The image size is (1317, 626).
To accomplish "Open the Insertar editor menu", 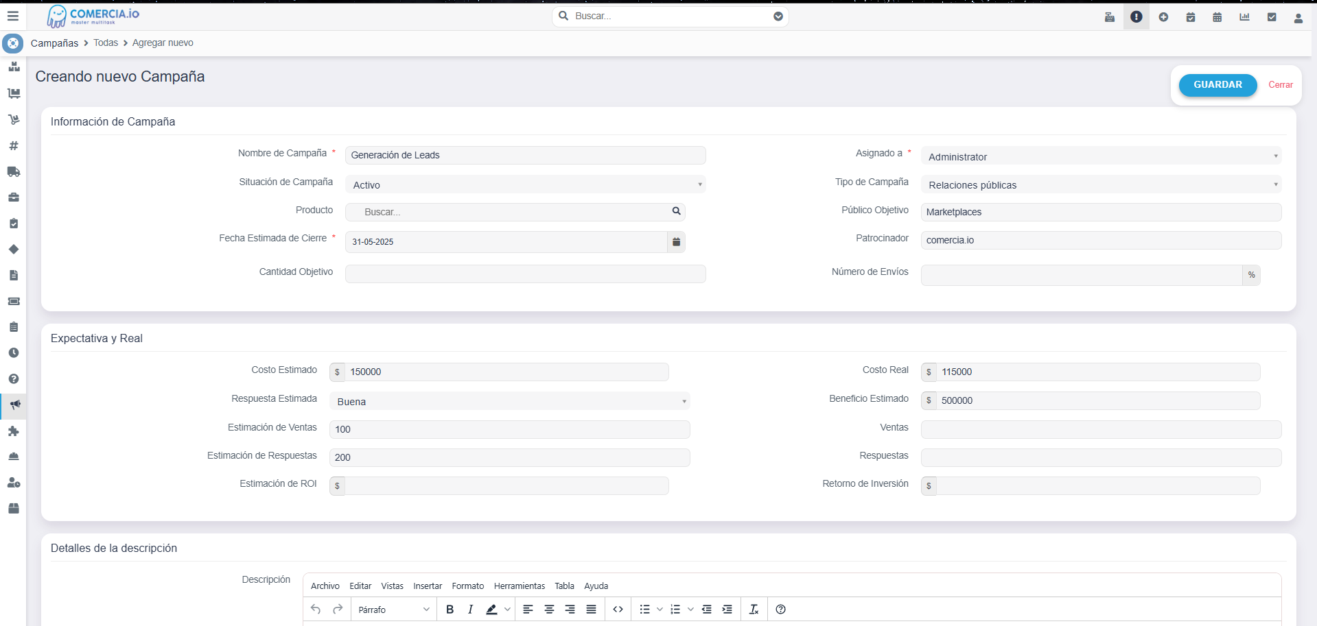I will click(x=428, y=586).
